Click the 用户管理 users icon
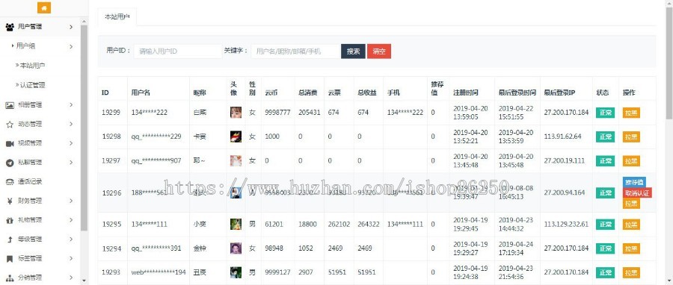673x285 pixels. [x=10, y=27]
